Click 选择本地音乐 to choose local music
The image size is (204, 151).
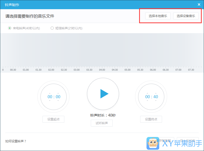158,16
